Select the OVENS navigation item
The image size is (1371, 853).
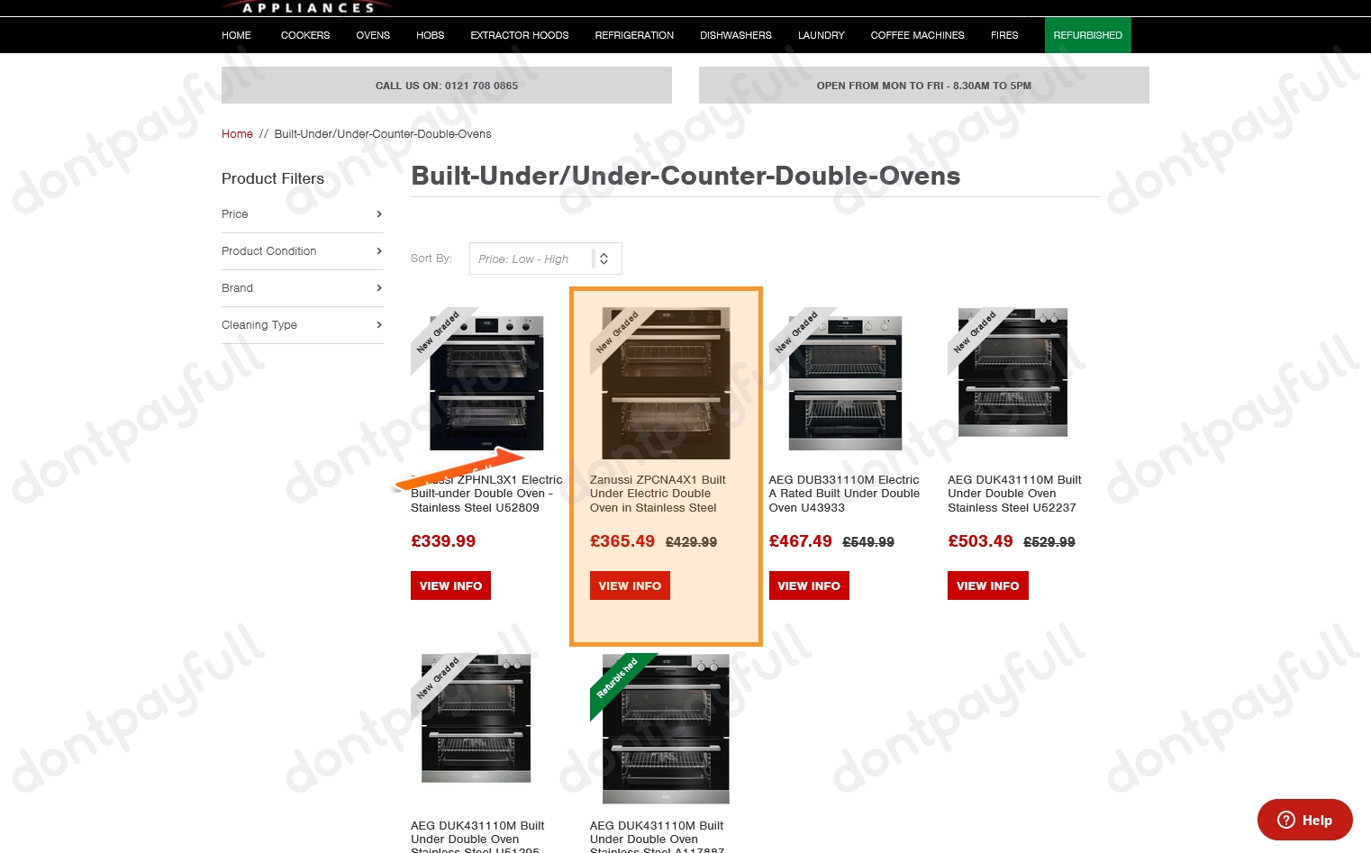[x=373, y=35]
